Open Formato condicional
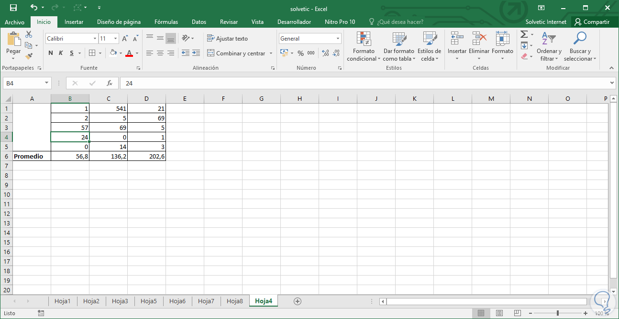The height and width of the screenshot is (319, 619). pyautogui.click(x=364, y=47)
